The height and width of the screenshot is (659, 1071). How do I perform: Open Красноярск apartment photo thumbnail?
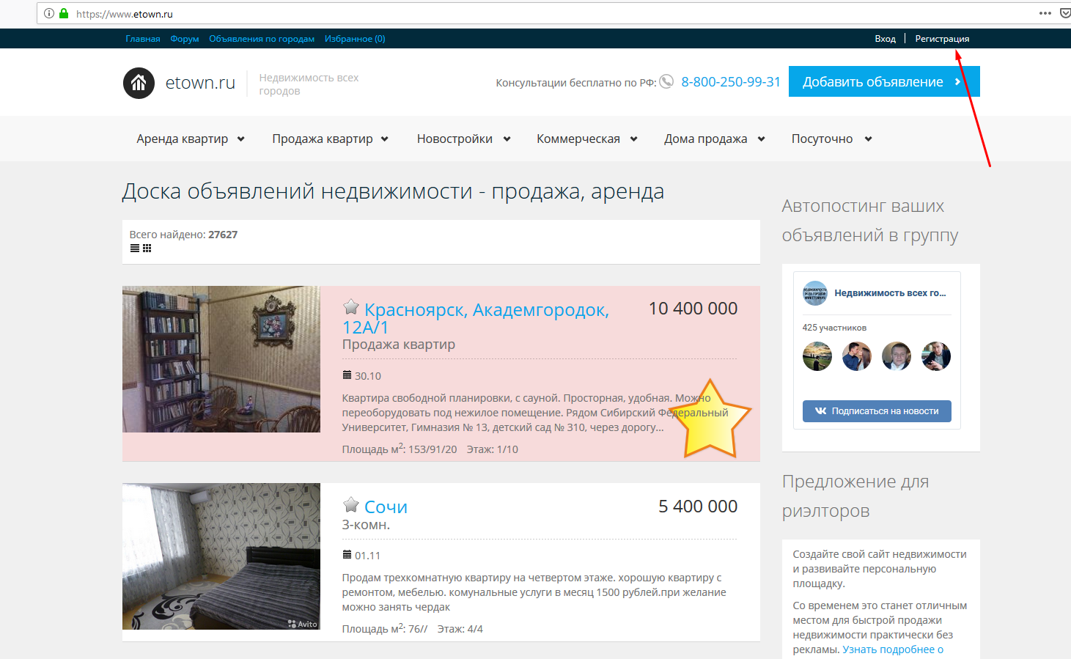click(221, 359)
